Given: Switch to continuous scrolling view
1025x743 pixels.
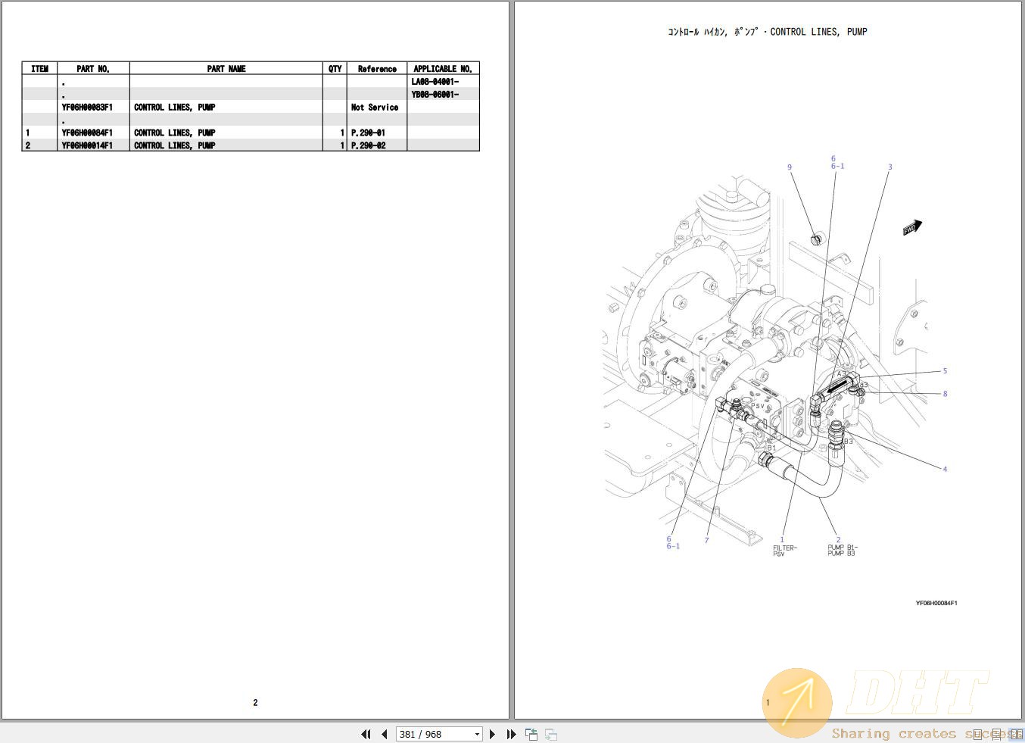Looking at the screenshot, I should (x=998, y=734).
